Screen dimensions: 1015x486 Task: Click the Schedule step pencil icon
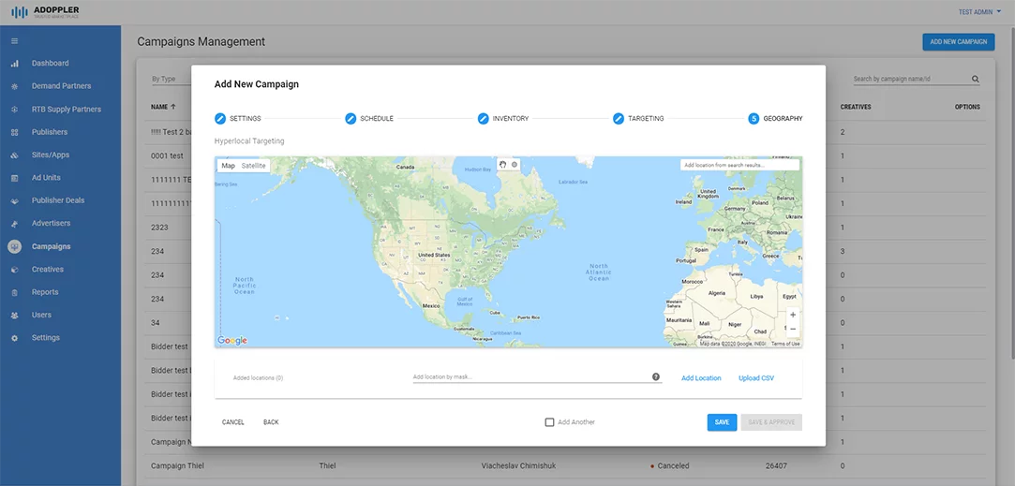[351, 118]
